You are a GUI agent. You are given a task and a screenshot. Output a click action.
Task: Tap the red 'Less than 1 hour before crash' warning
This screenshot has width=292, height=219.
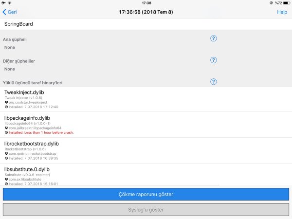(41, 132)
